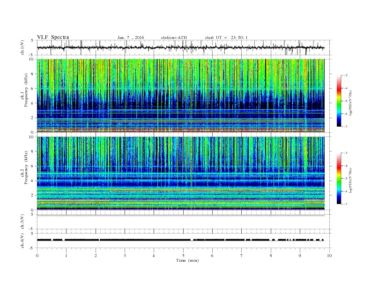Click the "-3" tick on ch.1 color bar

(346, 76)
